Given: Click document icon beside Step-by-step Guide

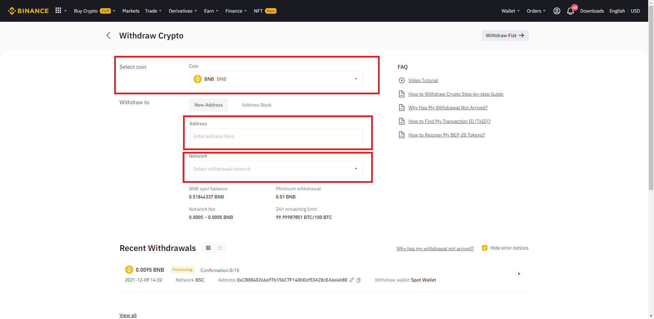Looking at the screenshot, I should (402, 94).
